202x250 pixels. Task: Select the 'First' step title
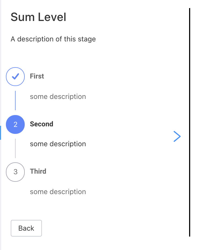pyautogui.click(x=37, y=76)
